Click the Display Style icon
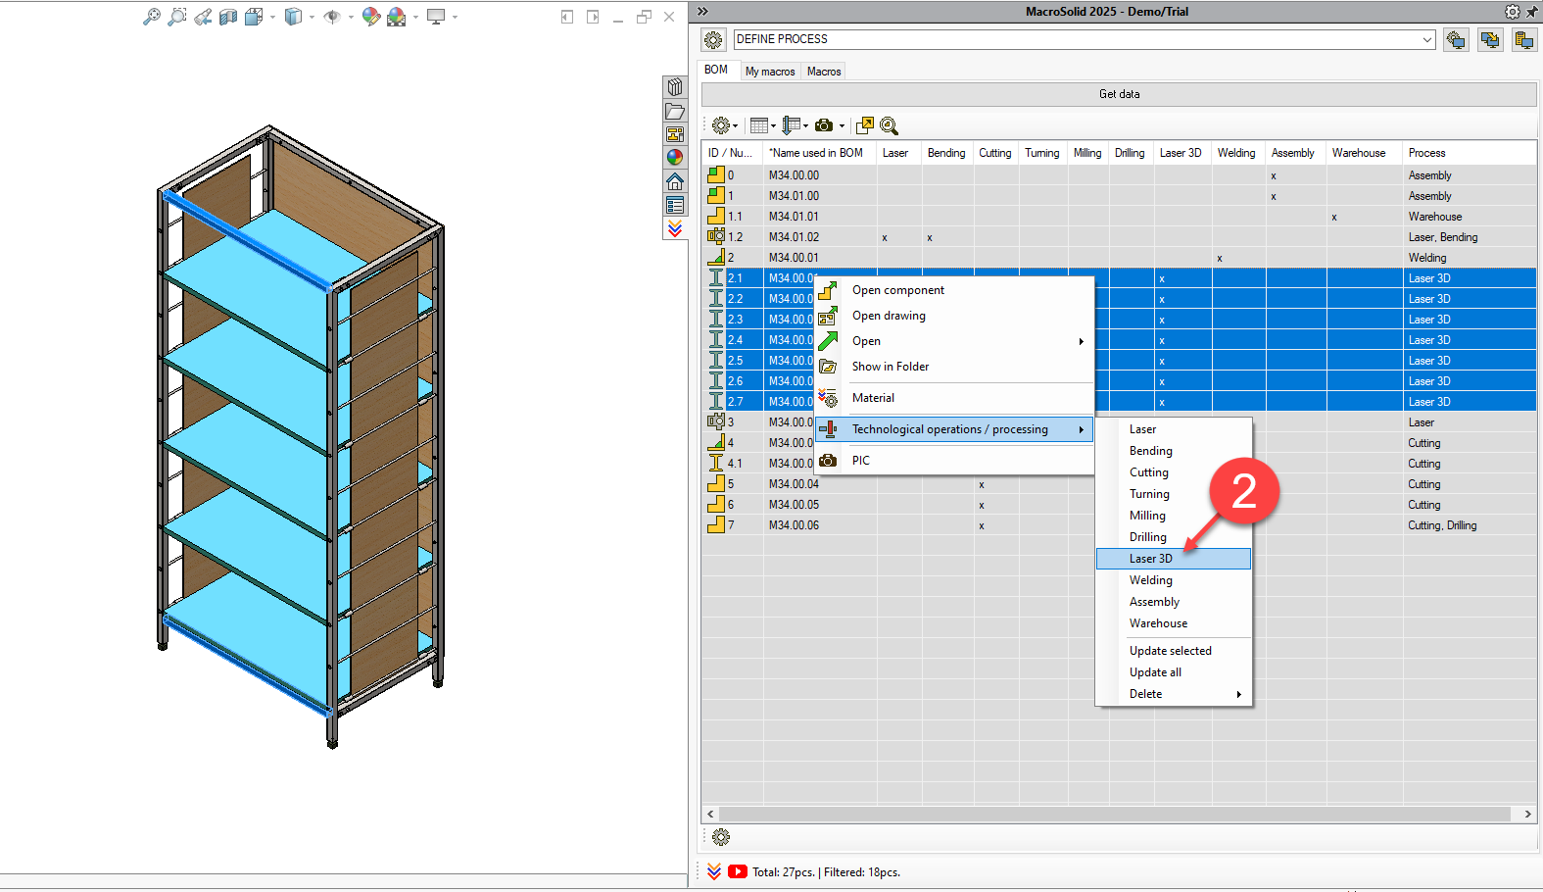The height and width of the screenshot is (892, 1543). [293, 17]
